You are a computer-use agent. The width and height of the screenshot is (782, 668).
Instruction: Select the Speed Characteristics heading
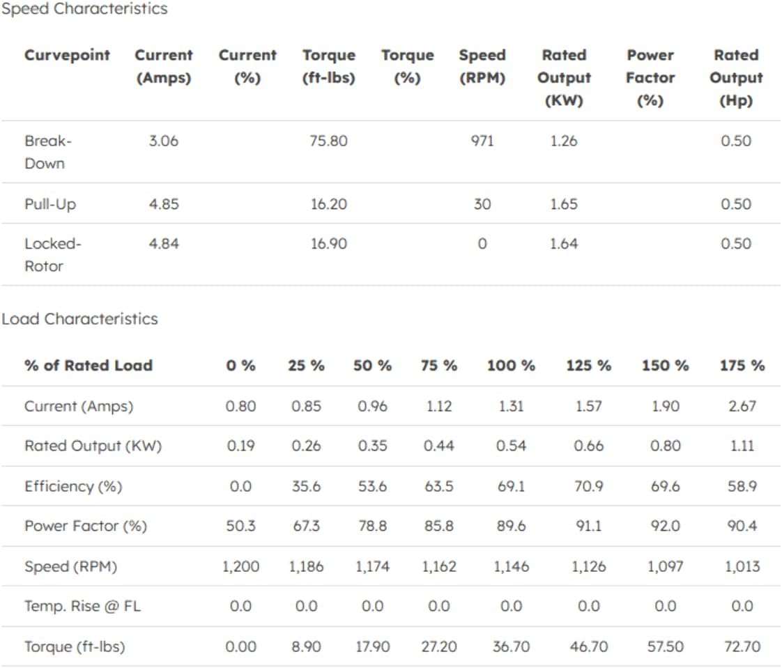(84, 8)
